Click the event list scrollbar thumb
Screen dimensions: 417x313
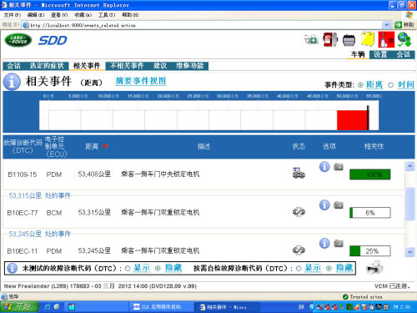pyautogui.click(x=409, y=204)
